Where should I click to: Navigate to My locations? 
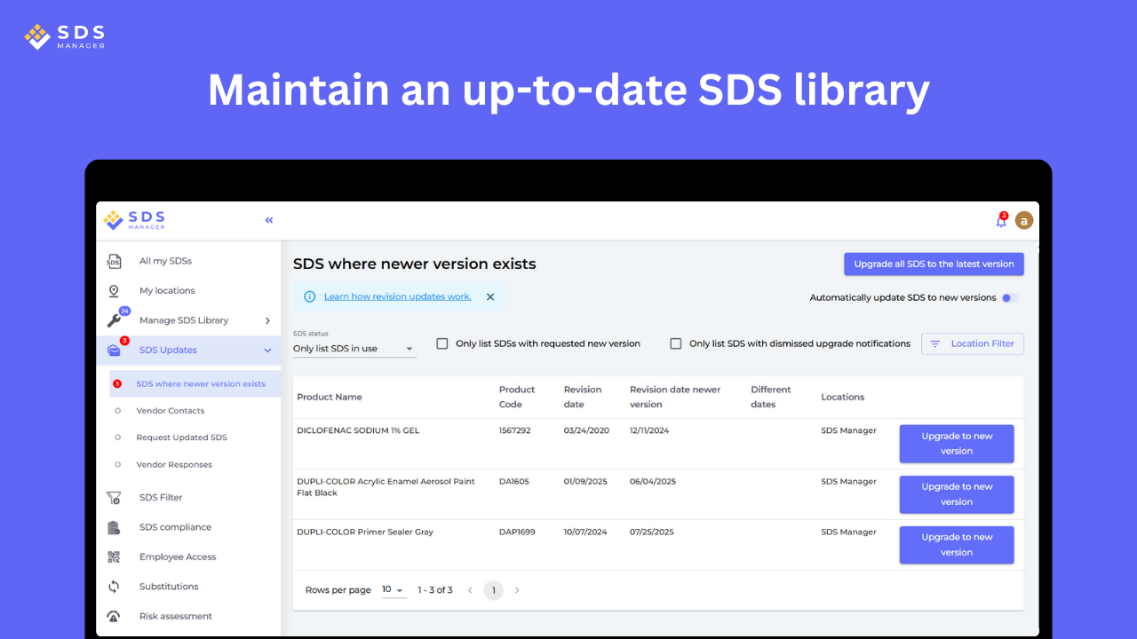pyautogui.click(x=167, y=291)
